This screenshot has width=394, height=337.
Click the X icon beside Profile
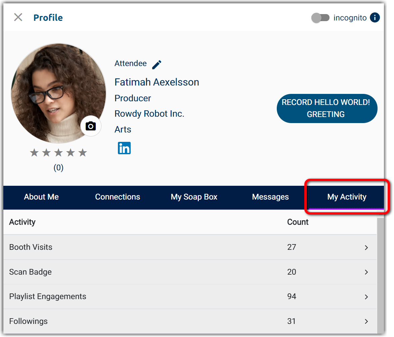tap(18, 17)
